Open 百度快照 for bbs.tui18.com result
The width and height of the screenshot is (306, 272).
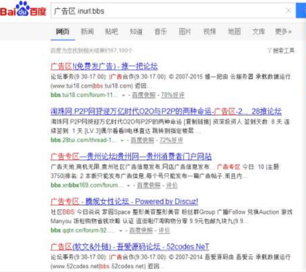[143, 95]
